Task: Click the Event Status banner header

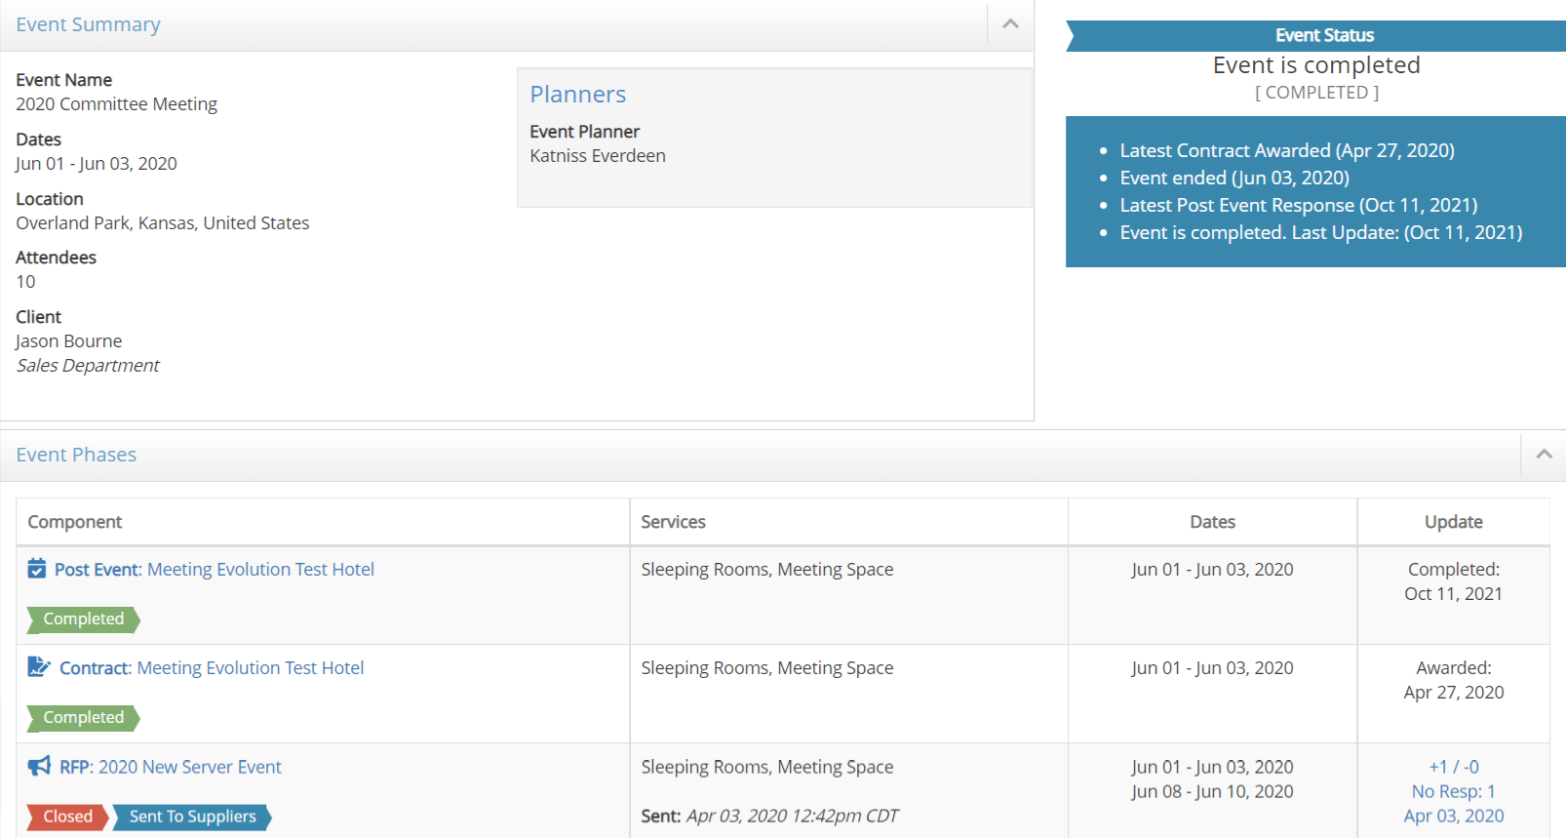Action: tap(1323, 36)
